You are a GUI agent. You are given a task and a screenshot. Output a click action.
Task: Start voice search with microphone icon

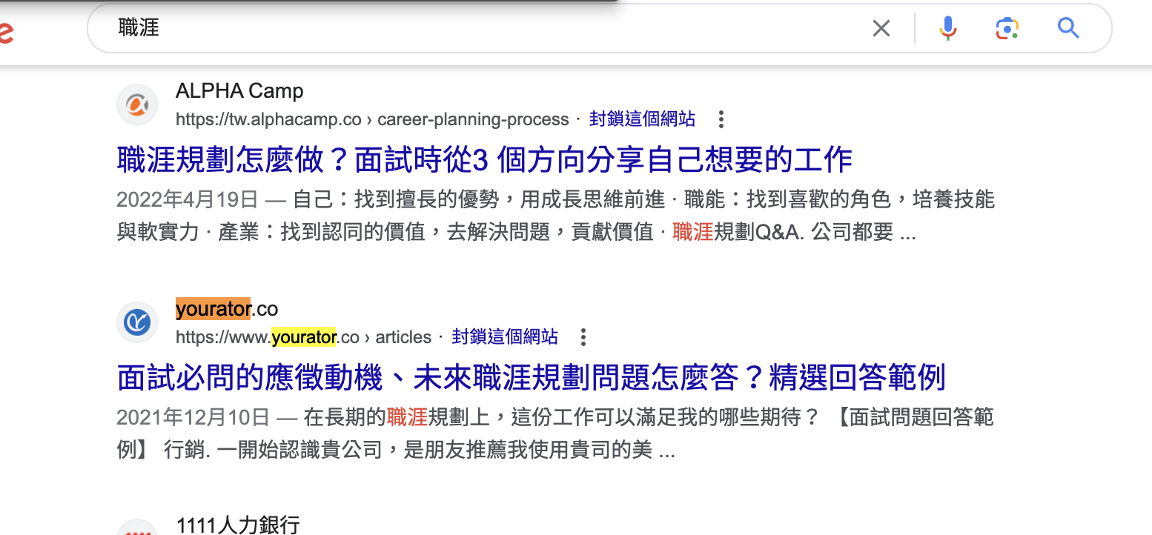pyautogui.click(x=947, y=29)
